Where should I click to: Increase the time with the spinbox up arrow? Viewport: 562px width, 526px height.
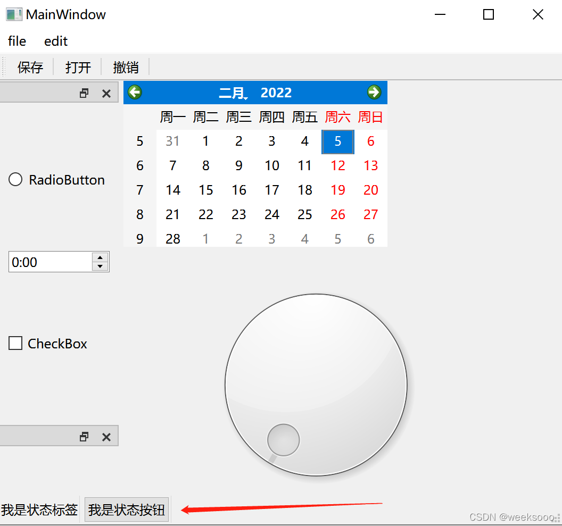[100, 257]
